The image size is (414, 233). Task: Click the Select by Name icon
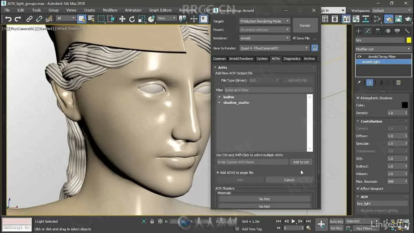[x=91, y=19]
